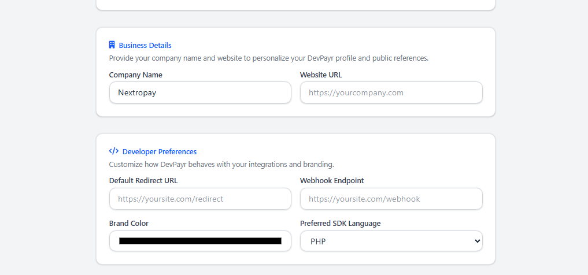
Task: Click the chevron arrow of the SDK Language select
Action: [x=478, y=241]
